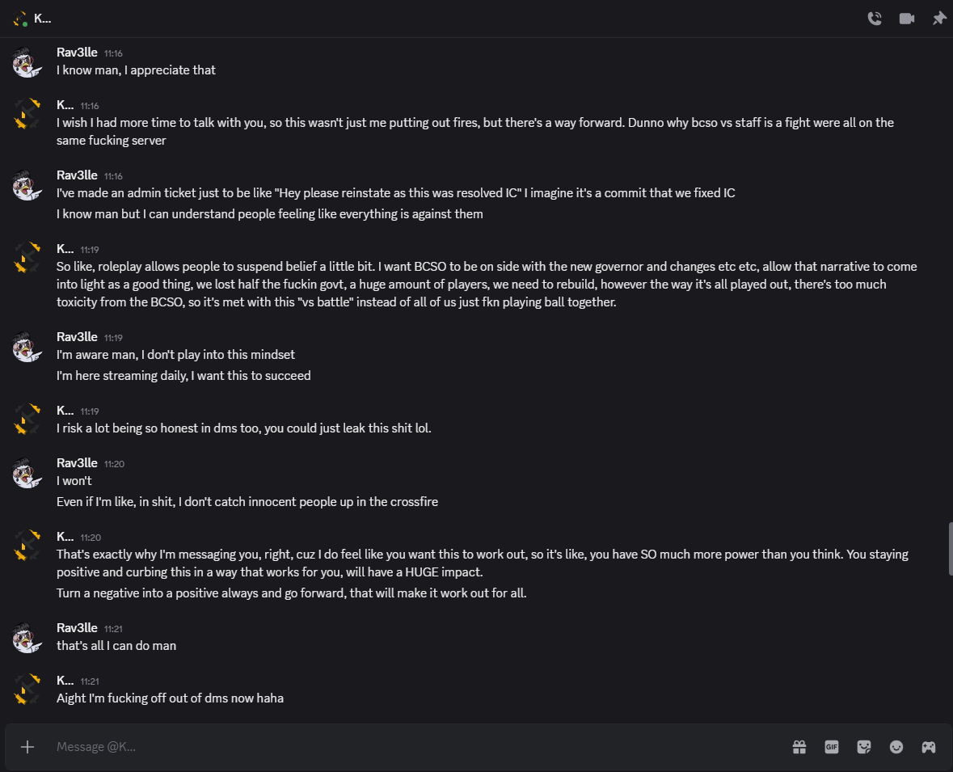Click K...'s avatar beside the "Aight" message

(x=27, y=689)
